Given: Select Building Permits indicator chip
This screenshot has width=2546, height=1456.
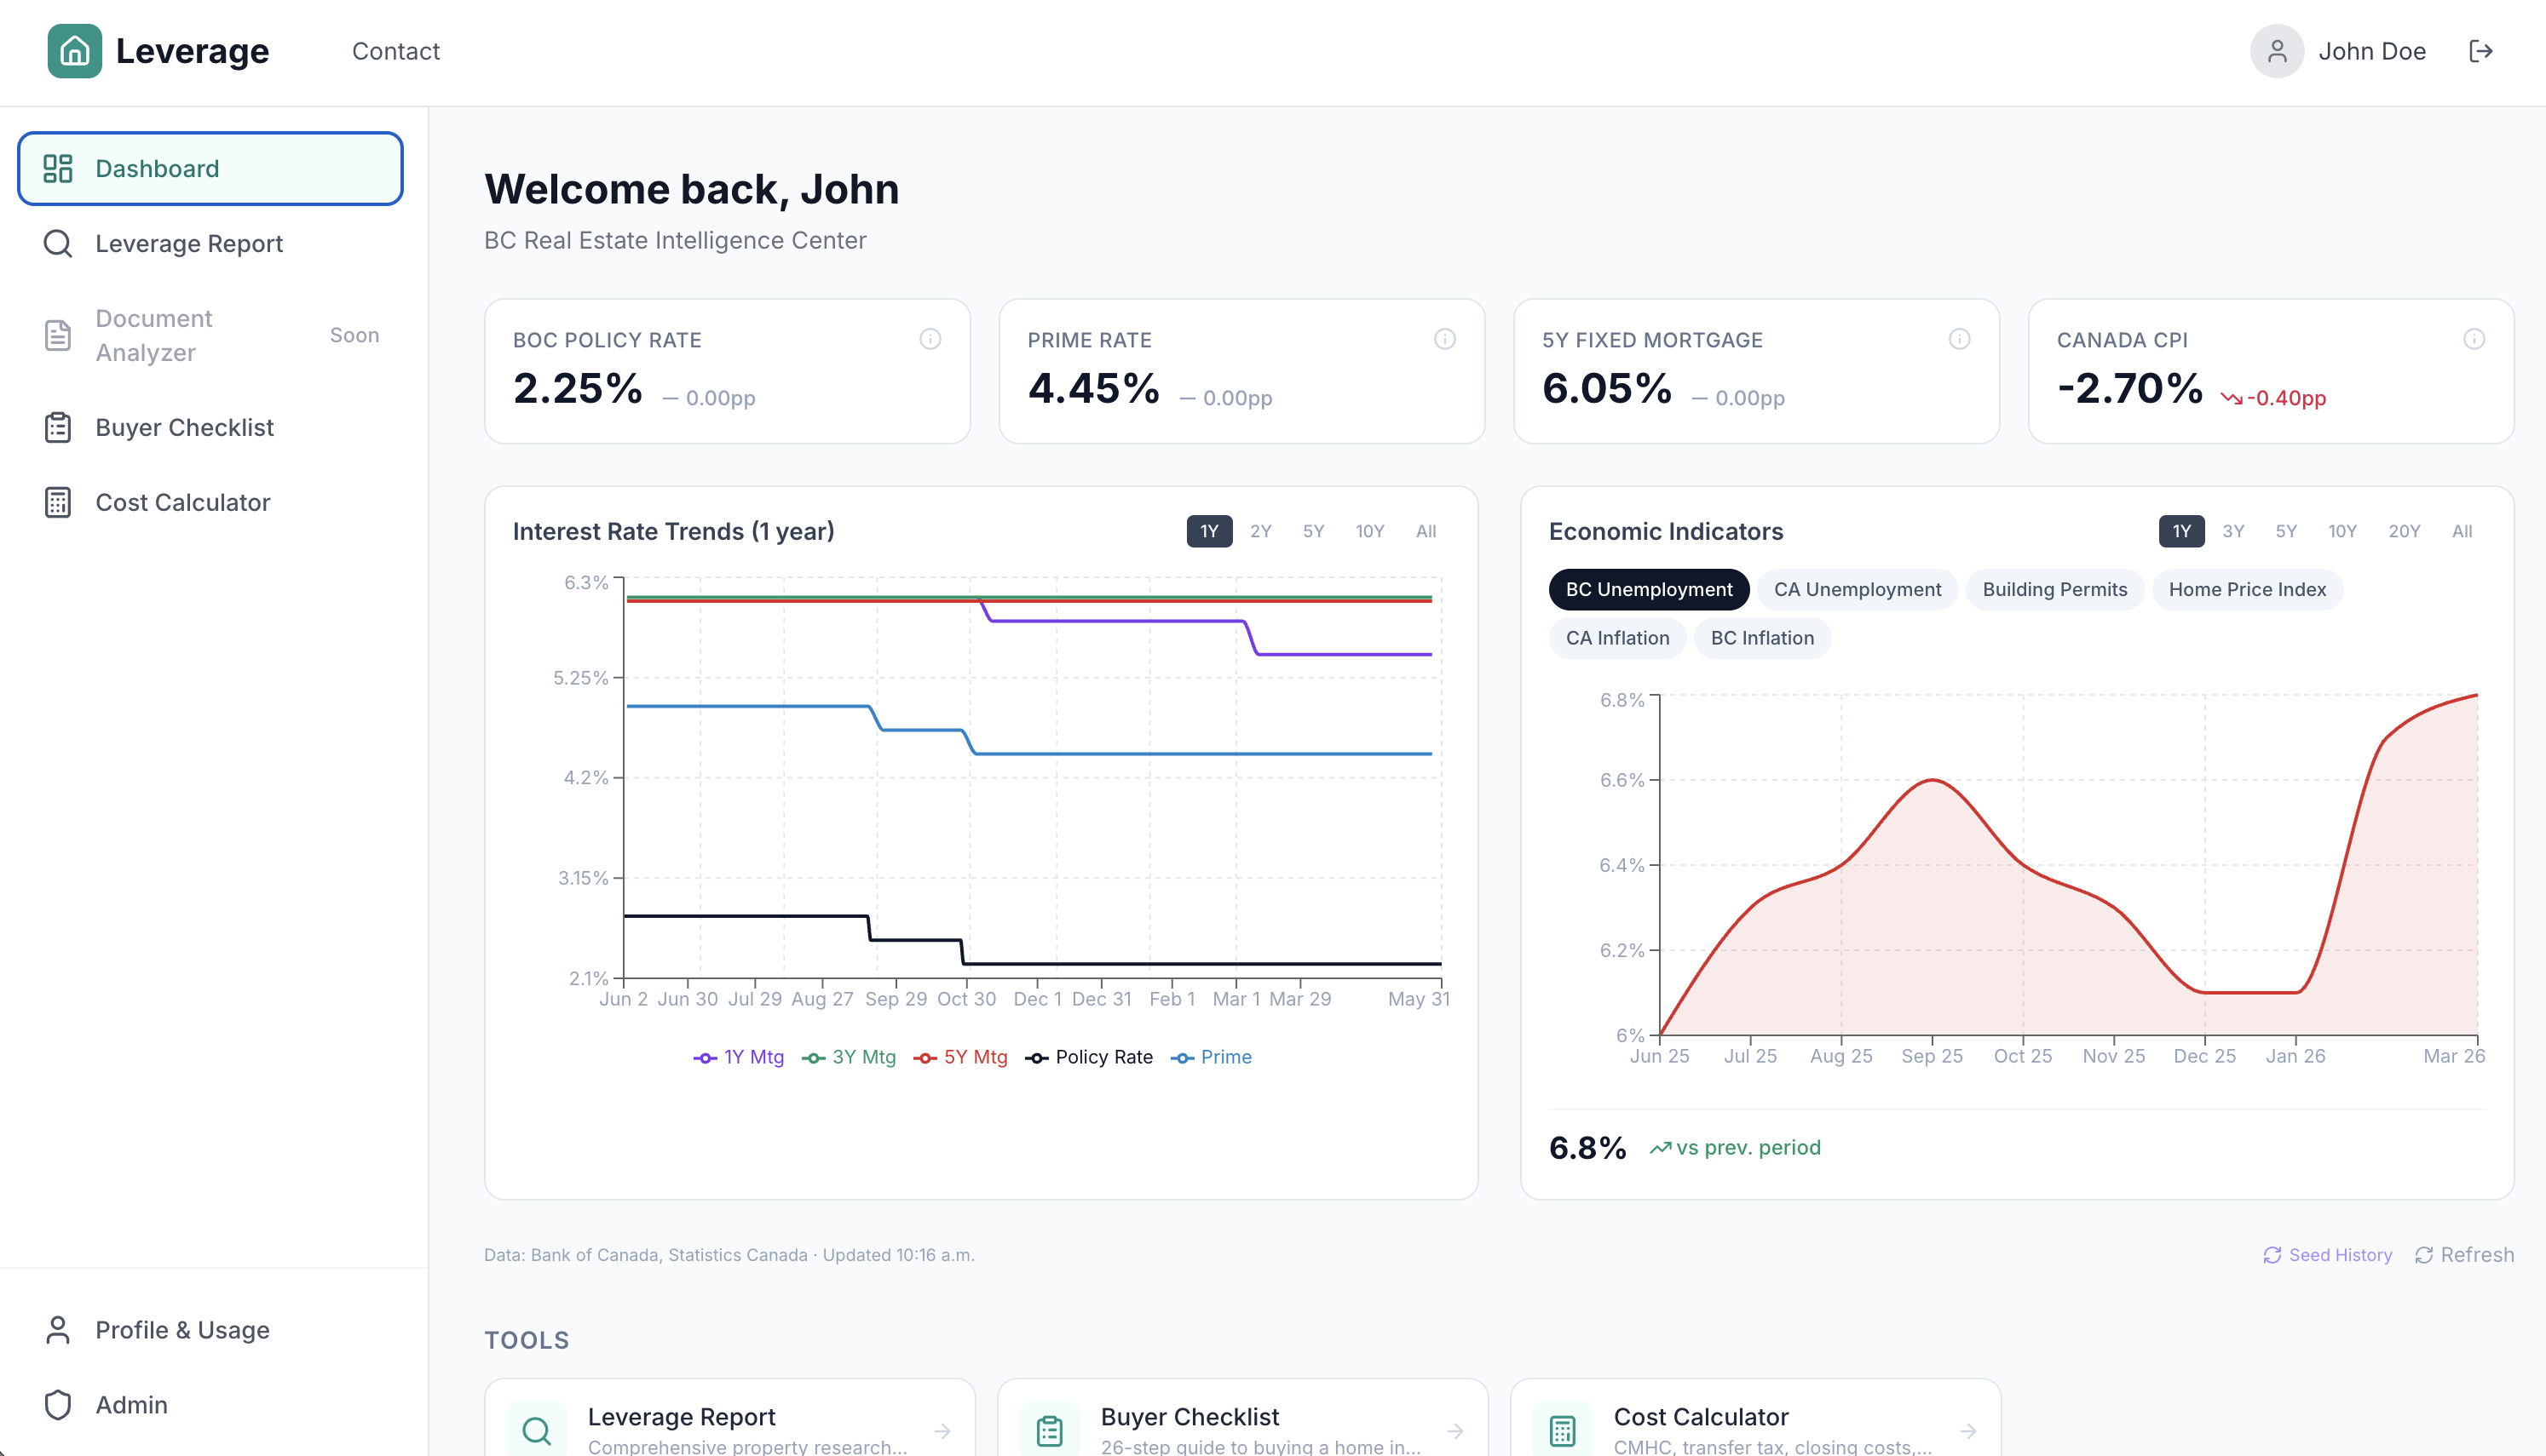Looking at the screenshot, I should coord(2055,589).
